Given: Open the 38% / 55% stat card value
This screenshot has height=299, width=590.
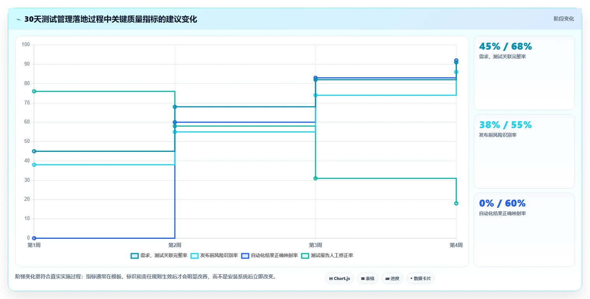Looking at the screenshot, I should (x=505, y=125).
